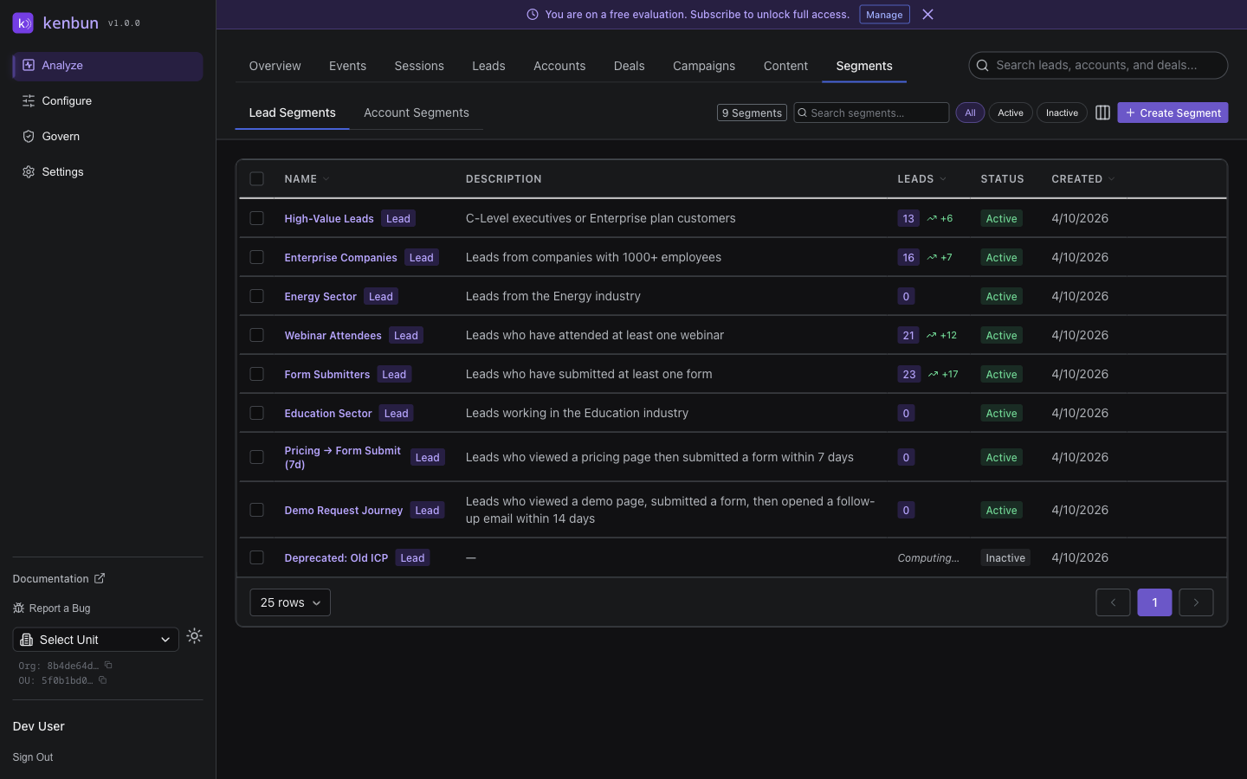Viewport: 1247px width, 779px height.
Task: Filter segments by Active
Action: 1011,113
